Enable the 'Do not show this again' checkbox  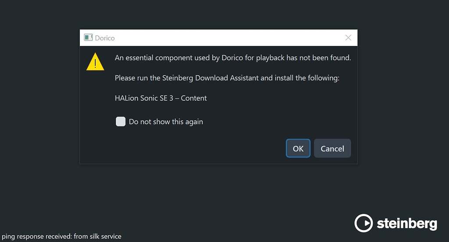(121, 122)
